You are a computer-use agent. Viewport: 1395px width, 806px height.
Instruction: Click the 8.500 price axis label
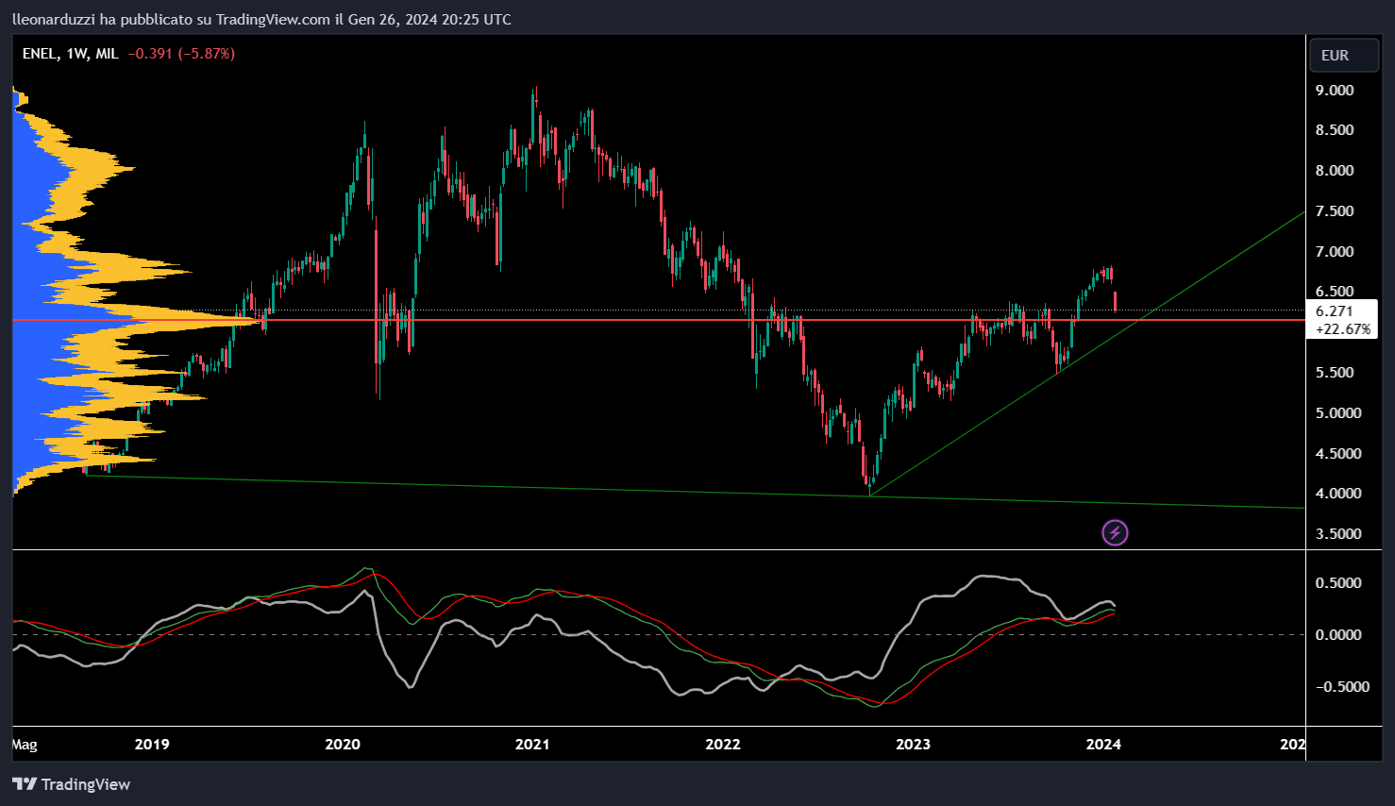tap(1335, 130)
